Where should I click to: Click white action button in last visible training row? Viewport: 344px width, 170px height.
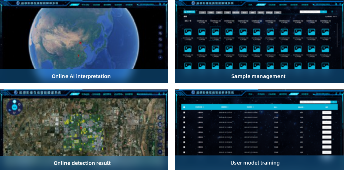[x=327, y=152]
